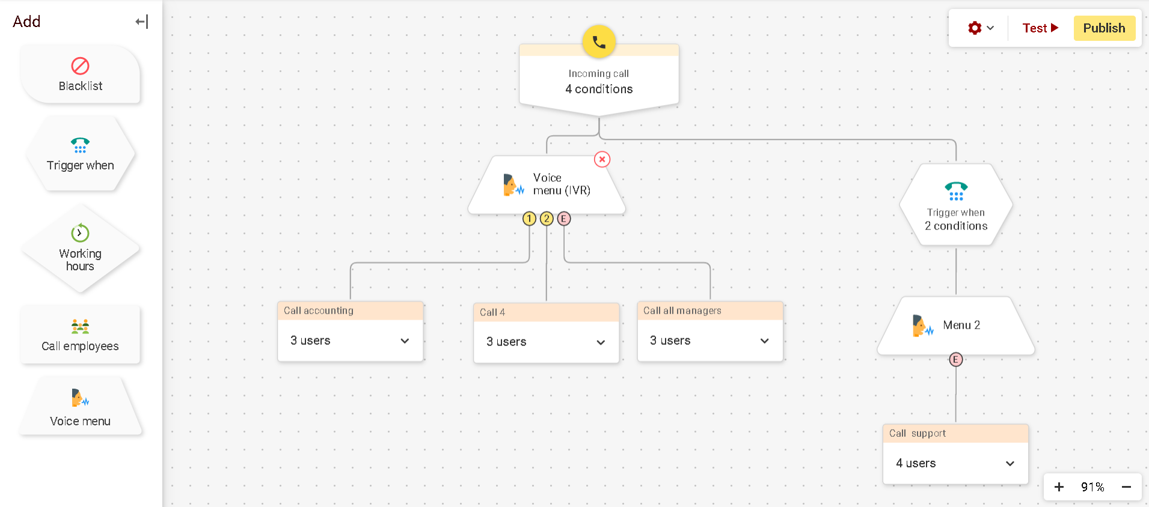Select the Working hours clock block
The height and width of the screenshot is (507, 1149).
80,249
